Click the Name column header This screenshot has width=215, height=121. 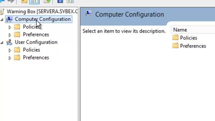coord(193,30)
